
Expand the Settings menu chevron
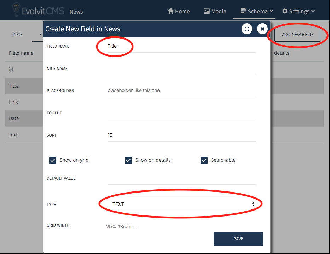point(313,11)
